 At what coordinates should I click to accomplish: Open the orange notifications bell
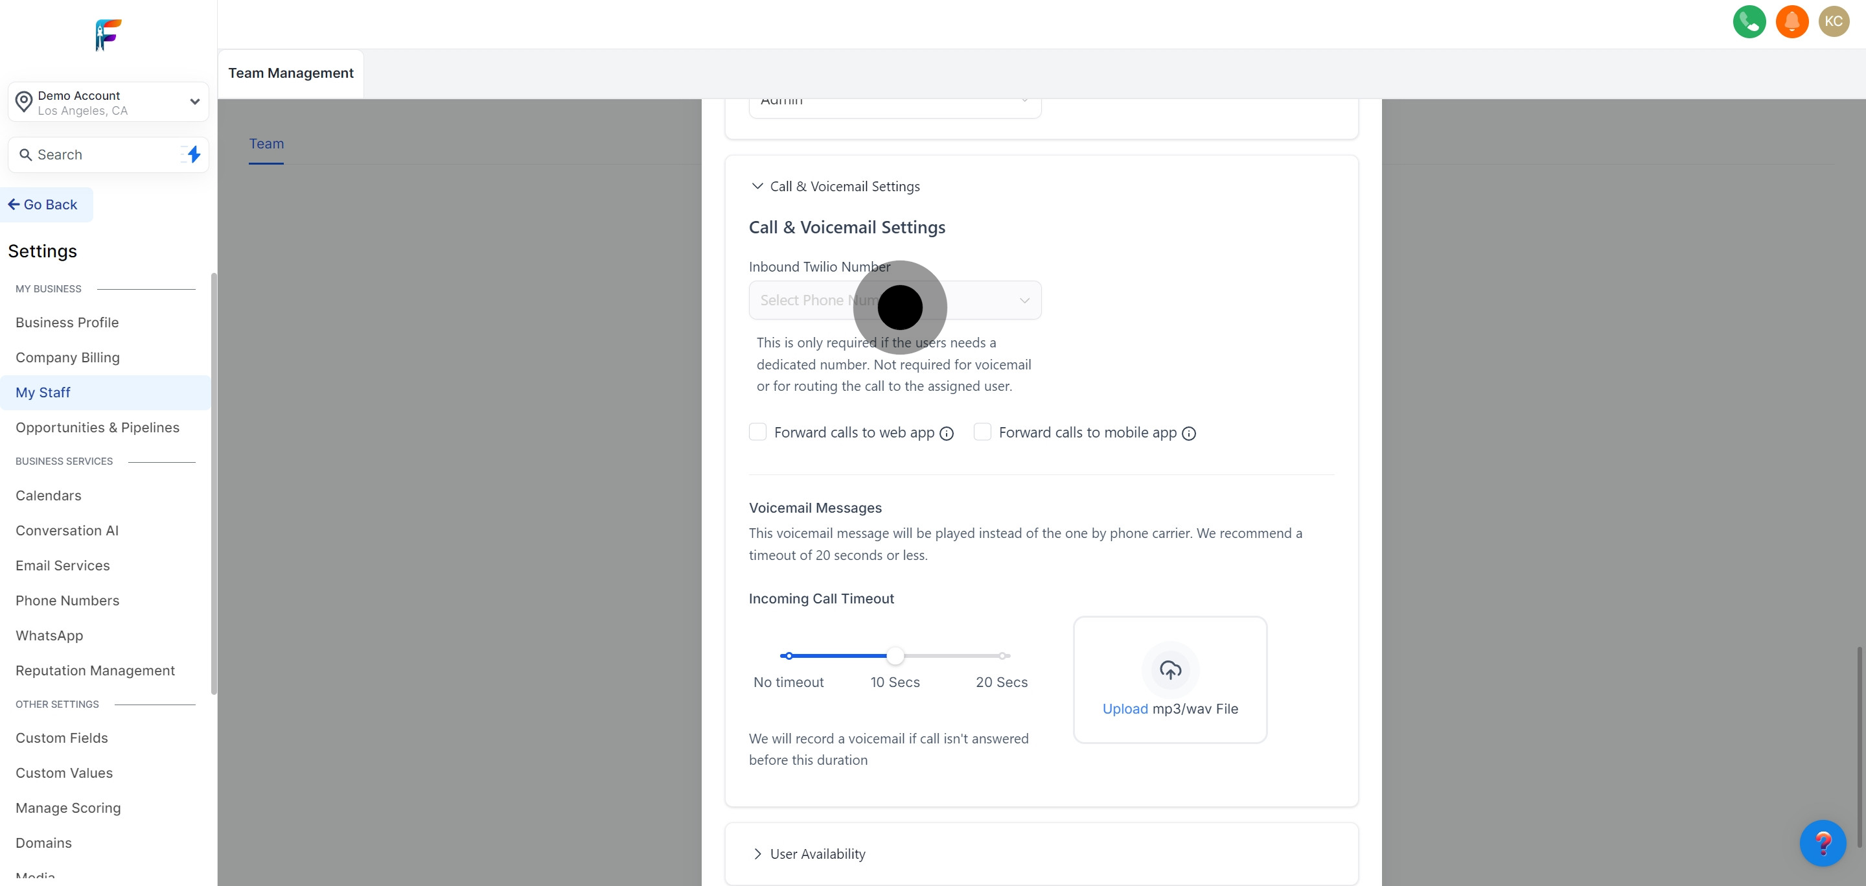tap(1791, 22)
